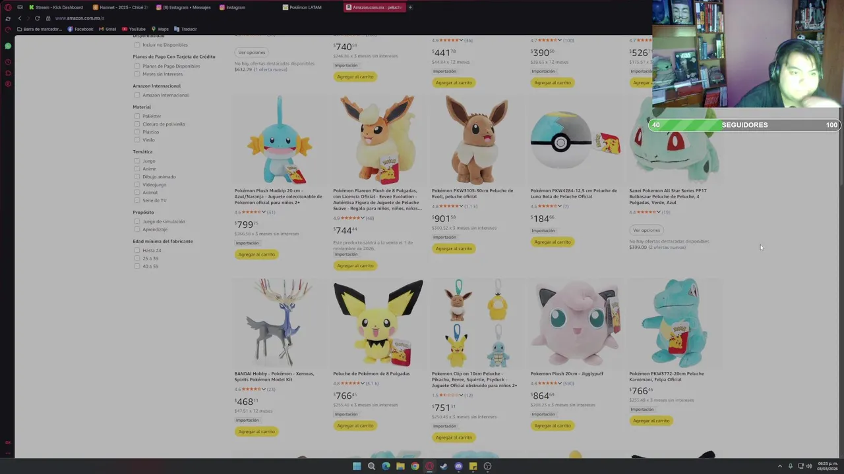Open a new browser tab
This screenshot has height=474, width=844.
[410, 7]
